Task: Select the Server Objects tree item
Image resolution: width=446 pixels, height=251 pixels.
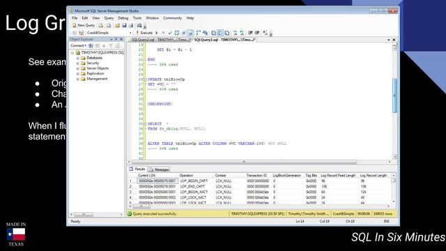Action: click(98, 68)
